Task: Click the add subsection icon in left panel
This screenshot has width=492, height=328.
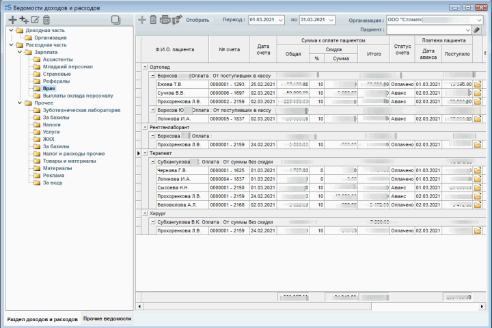Action: pos(23,20)
